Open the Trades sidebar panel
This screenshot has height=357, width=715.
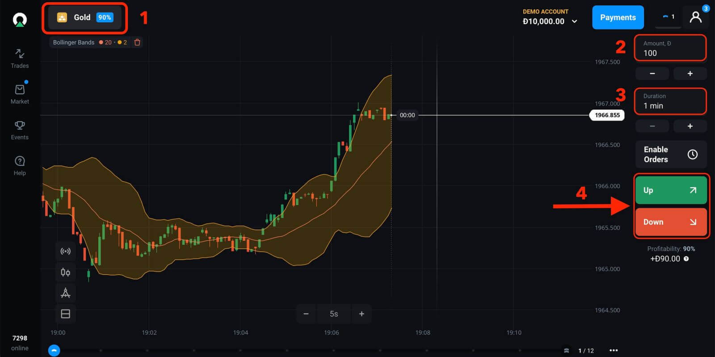[20, 59]
